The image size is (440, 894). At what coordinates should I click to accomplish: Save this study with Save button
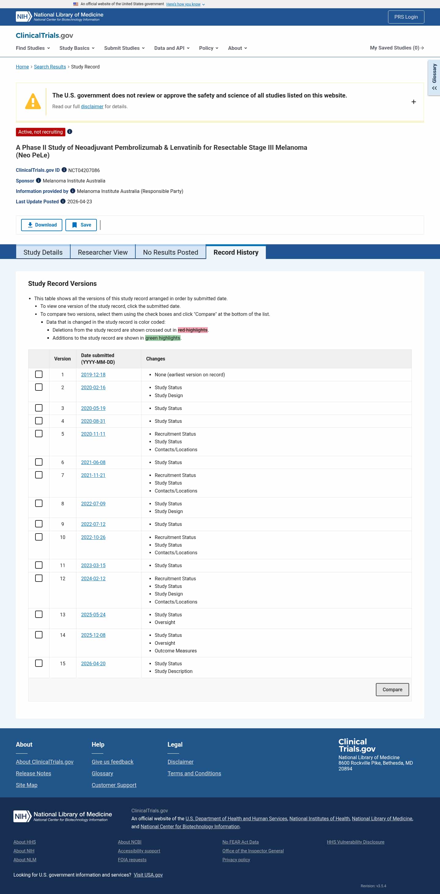tap(81, 225)
